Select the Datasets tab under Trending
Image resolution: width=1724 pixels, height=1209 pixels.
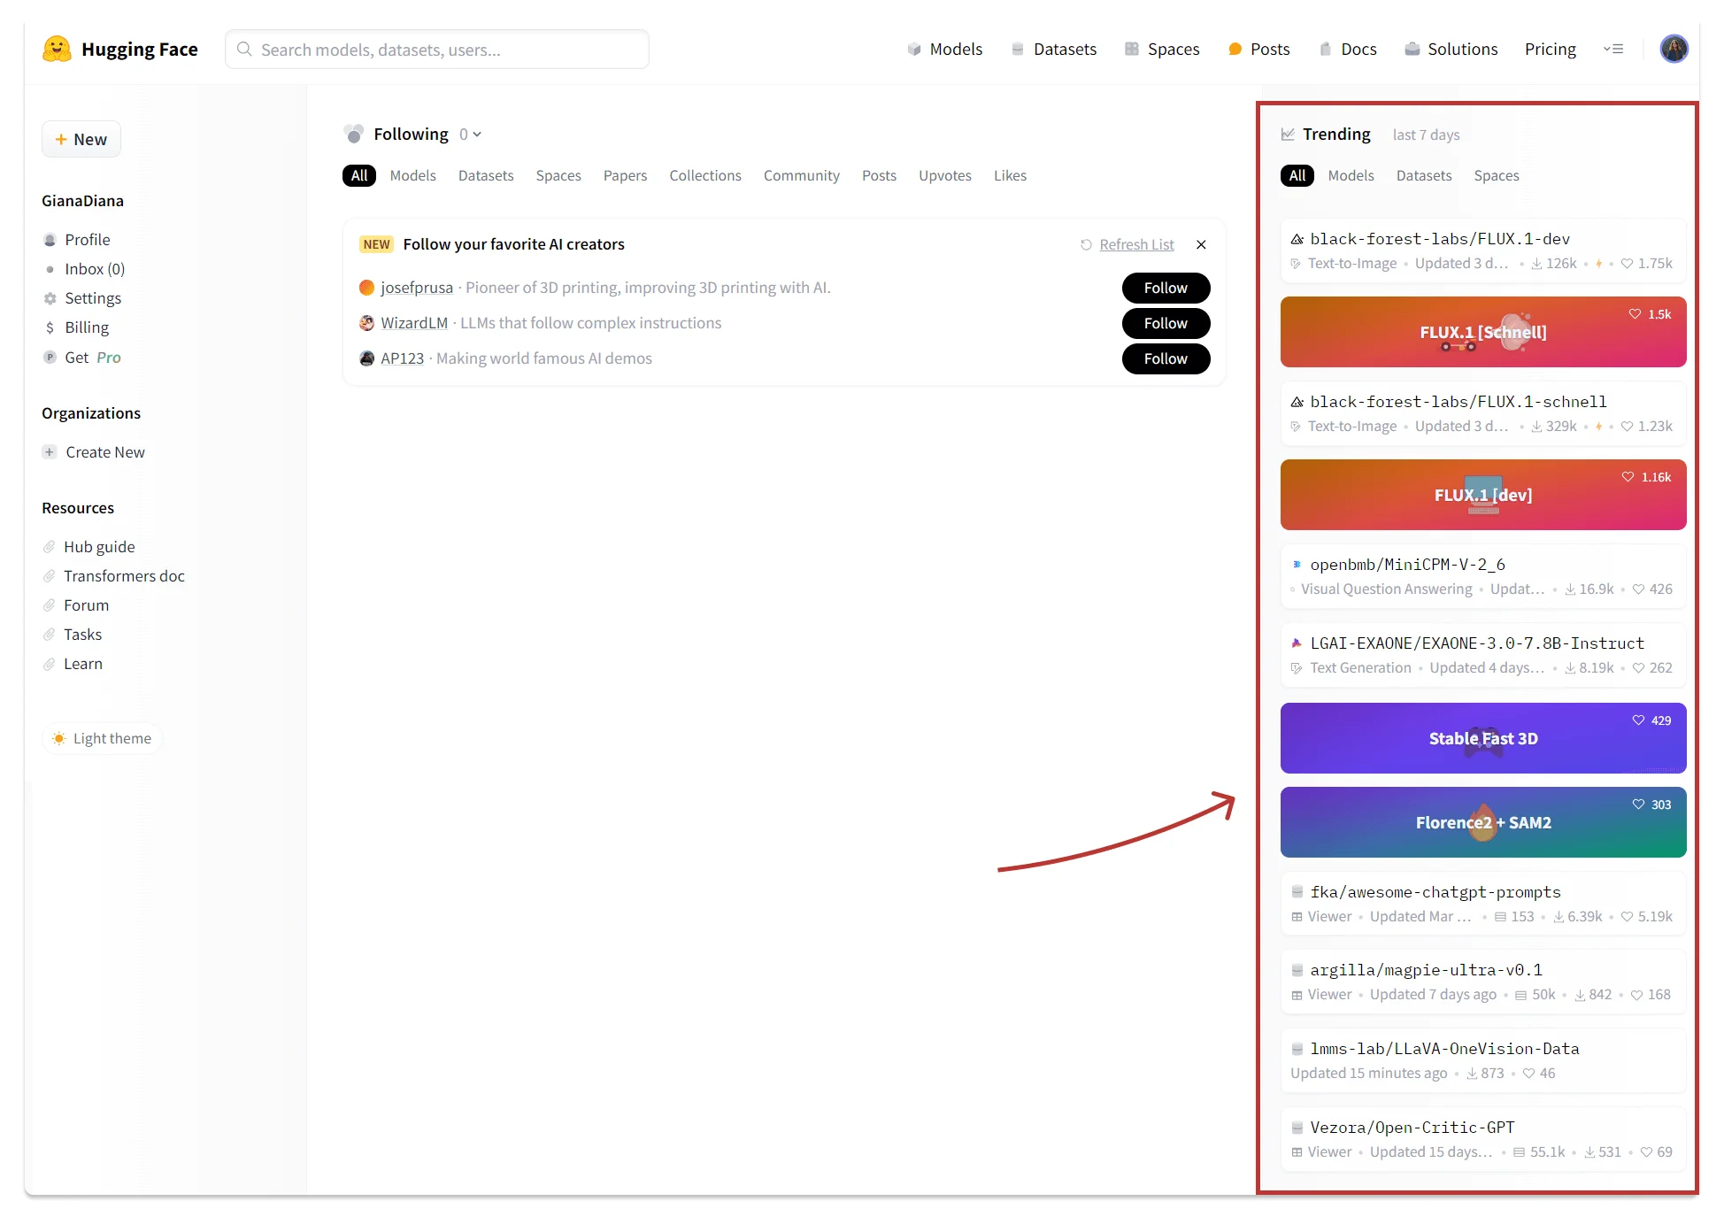[x=1423, y=175]
